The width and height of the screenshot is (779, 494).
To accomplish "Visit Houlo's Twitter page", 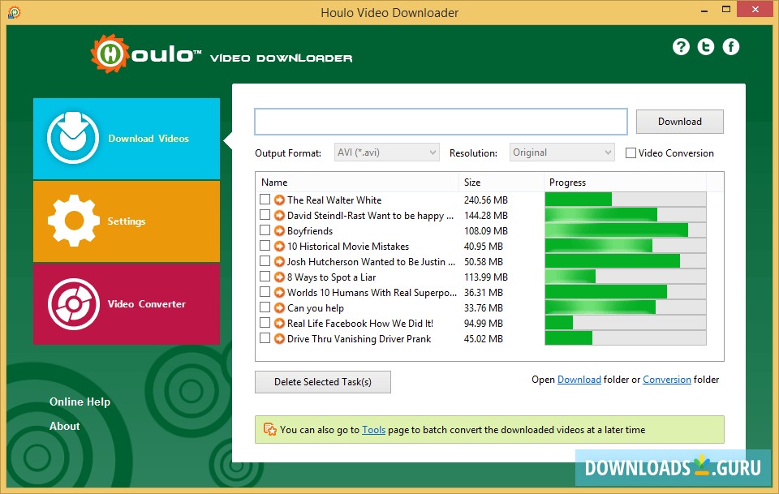I will 706,46.
